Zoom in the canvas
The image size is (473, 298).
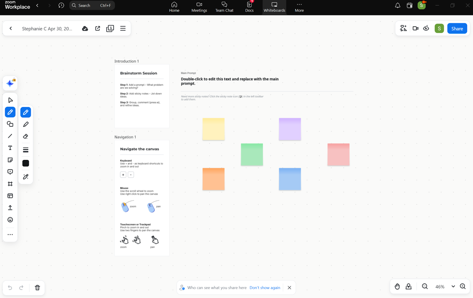click(x=463, y=286)
